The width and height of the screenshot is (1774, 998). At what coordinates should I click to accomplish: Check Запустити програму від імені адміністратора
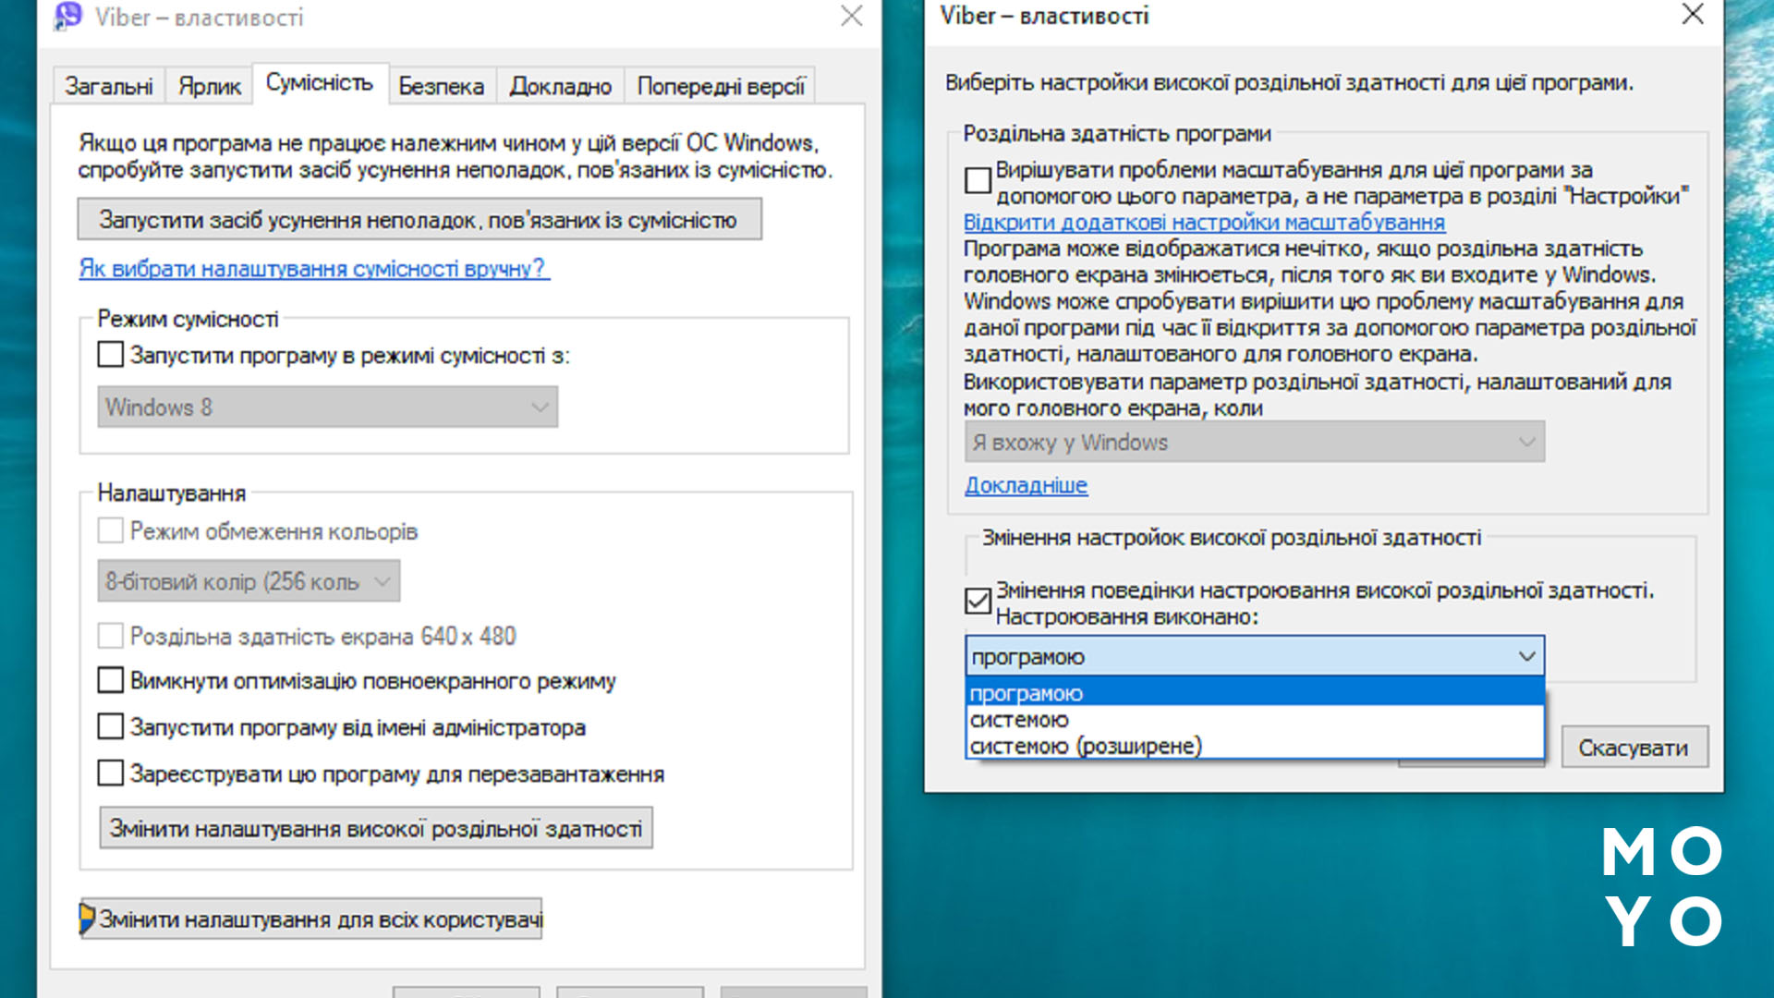pos(111,726)
